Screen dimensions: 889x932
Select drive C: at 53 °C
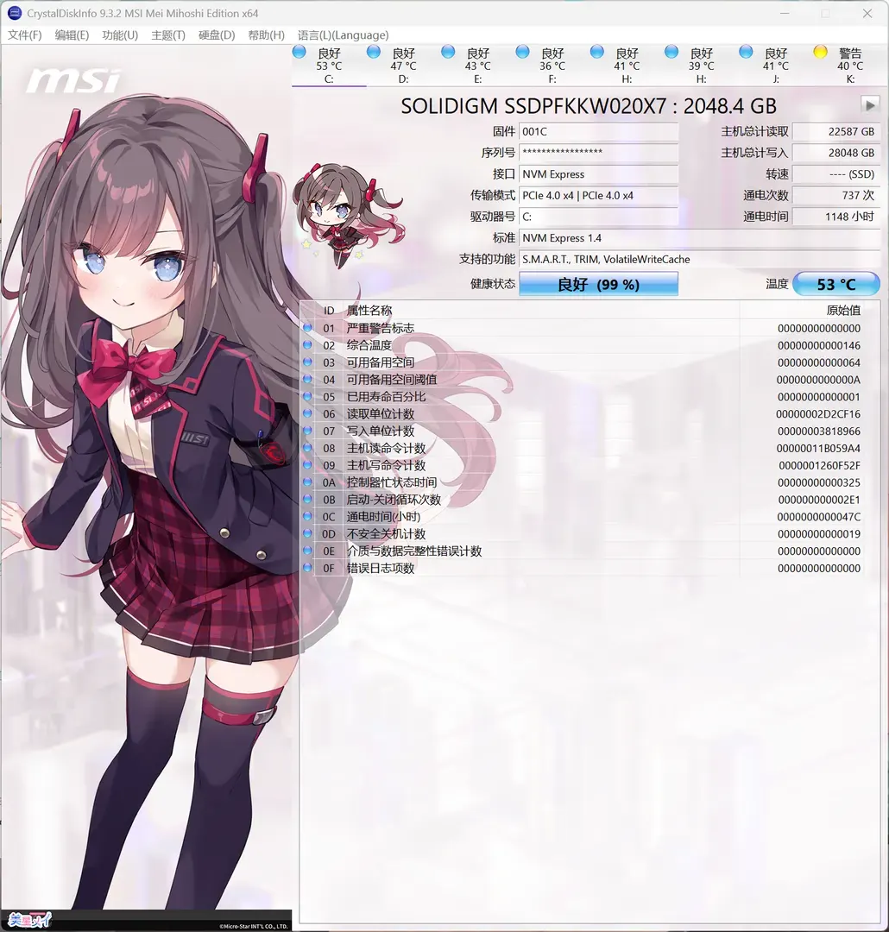click(329, 66)
